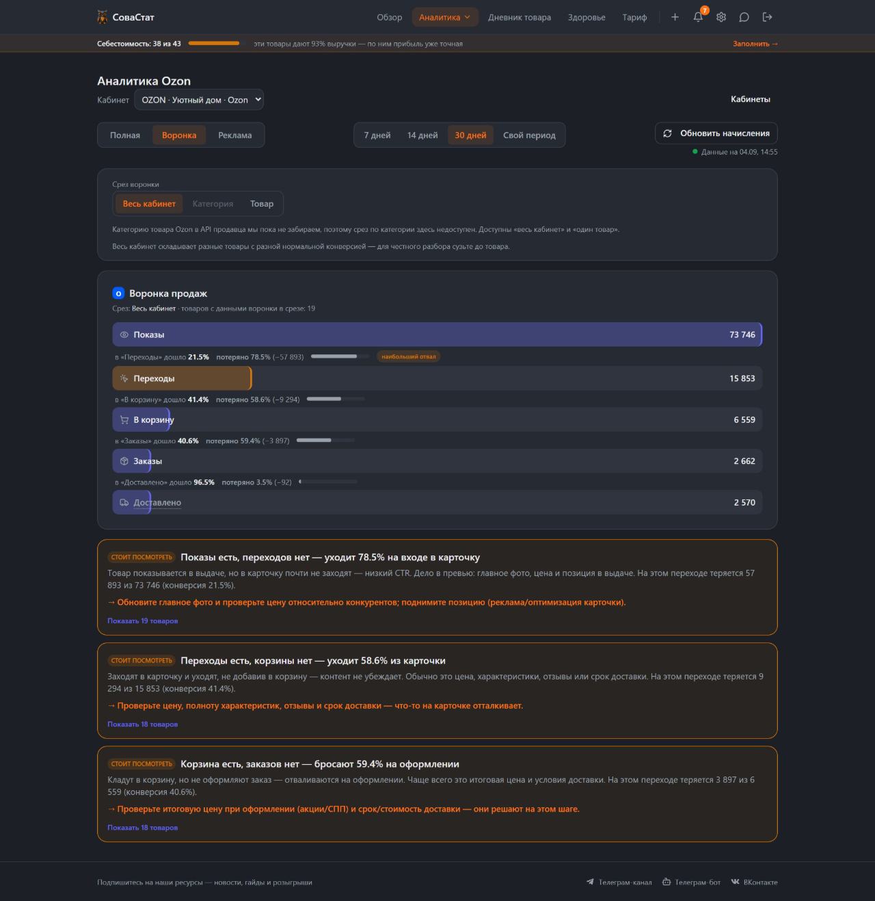The width and height of the screenshot is (875, 901).
Task: Open the Тариф menu item
Action: (x=634, y=17)
